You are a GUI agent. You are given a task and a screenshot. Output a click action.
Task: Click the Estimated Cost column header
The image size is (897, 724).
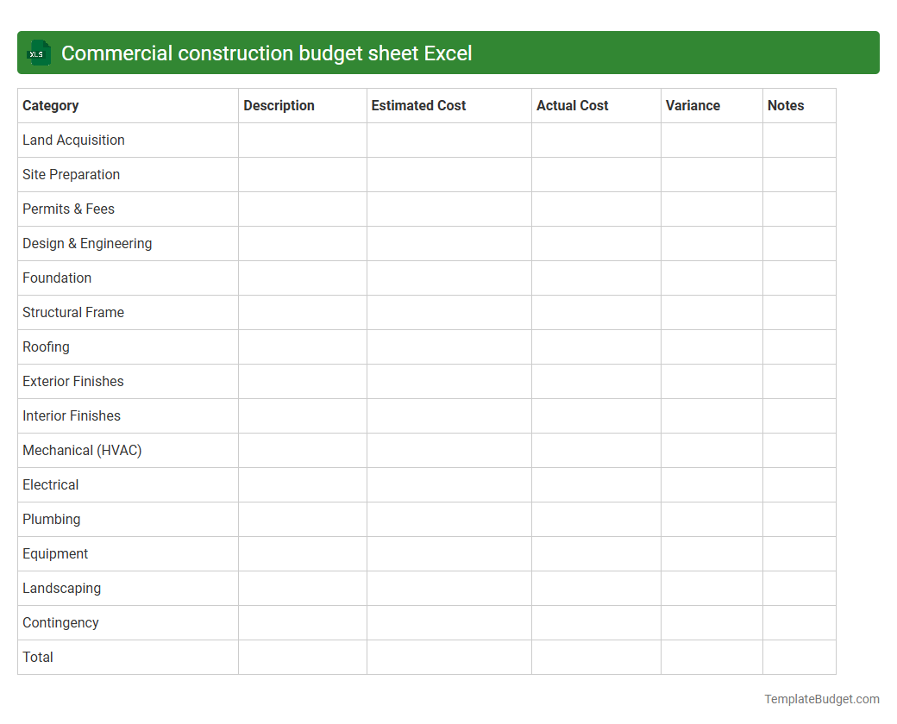[418, 105]
